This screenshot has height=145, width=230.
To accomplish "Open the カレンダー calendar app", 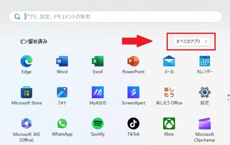I will click(205, 61).
